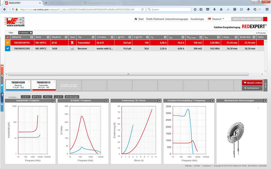Open the Serie column filter menu
This screenshot has height=169, width=271.
tap(48, 37)
